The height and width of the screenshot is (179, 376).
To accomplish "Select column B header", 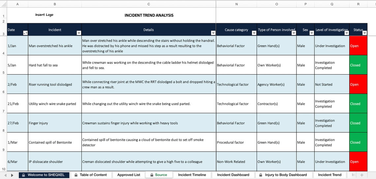I will coord(55,4).
